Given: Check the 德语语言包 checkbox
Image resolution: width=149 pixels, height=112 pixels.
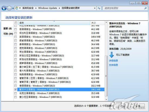Looking at the screenshot, I should (15, 86).
